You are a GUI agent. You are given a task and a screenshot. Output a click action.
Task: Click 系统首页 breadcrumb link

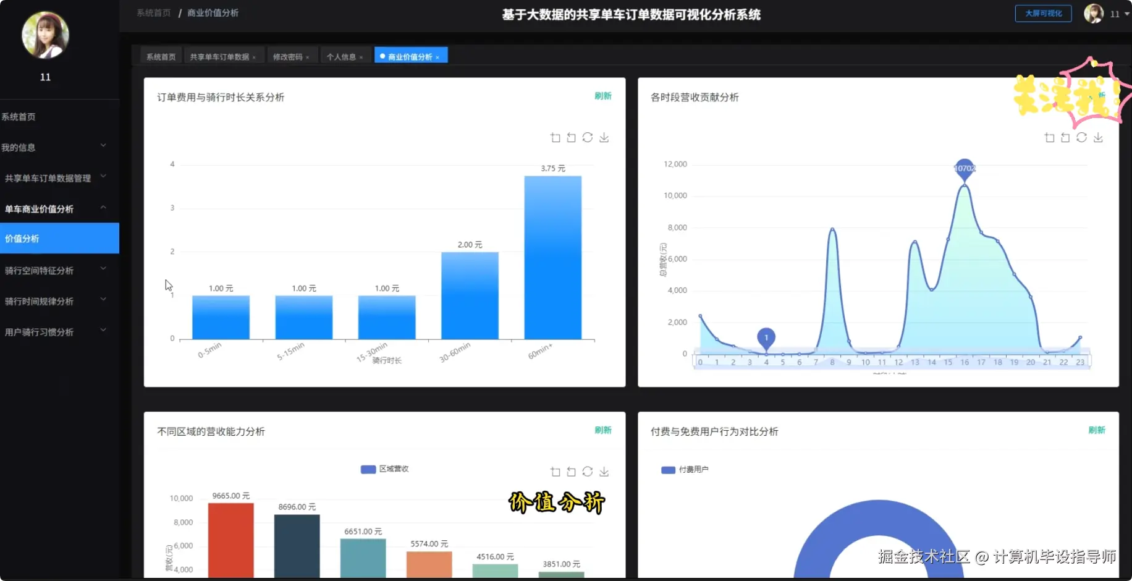(x=153, y=12)
